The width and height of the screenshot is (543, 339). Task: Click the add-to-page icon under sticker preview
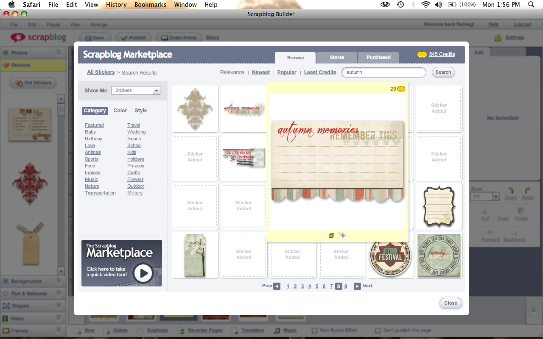[x=331, y=235]
